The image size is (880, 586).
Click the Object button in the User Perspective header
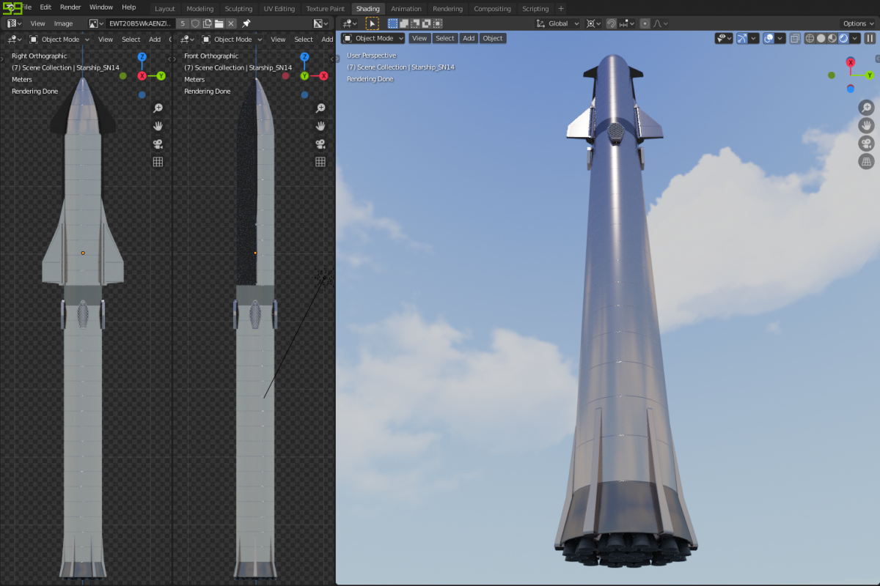pos(493,38)
